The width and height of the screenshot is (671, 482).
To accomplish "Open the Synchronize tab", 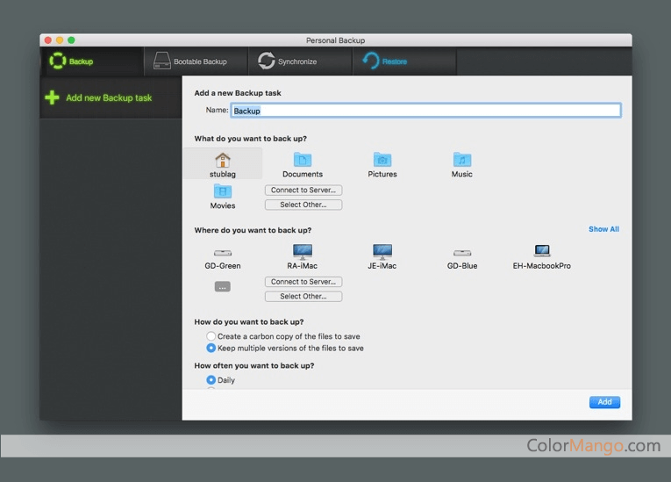I will point(288,61).
